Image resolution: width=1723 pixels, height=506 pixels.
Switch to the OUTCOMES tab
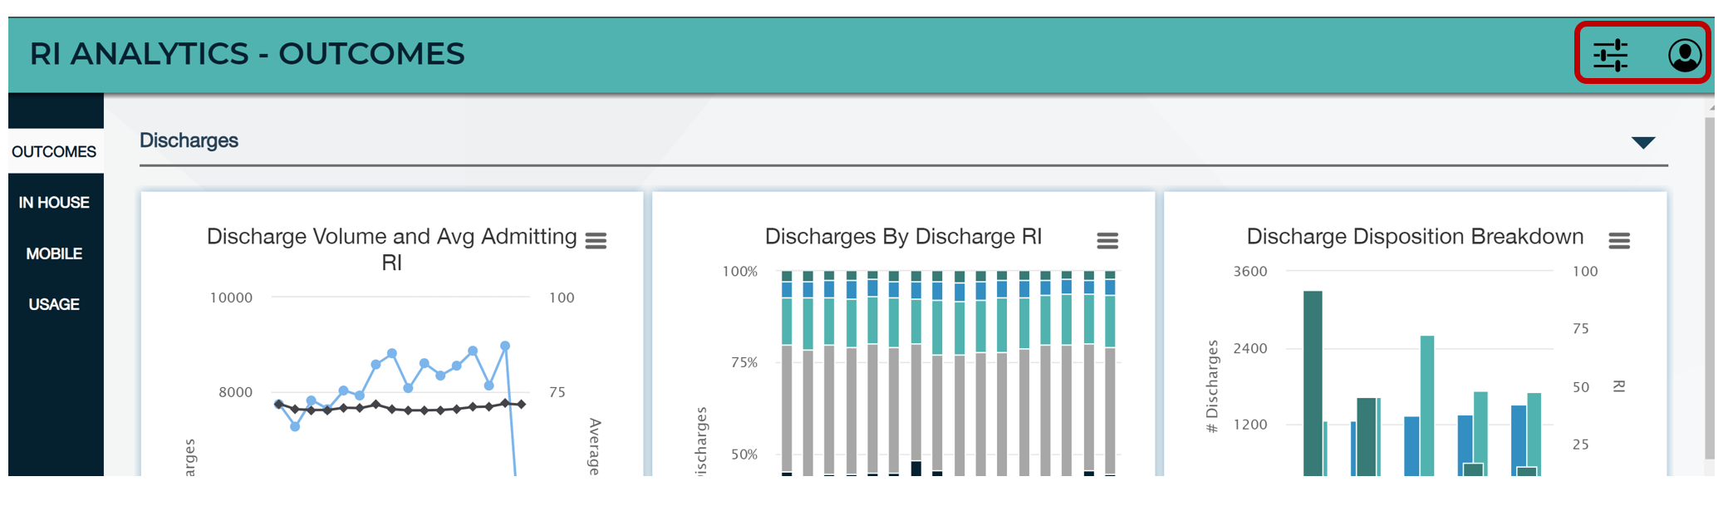pyautogui.click(x=54, y=151)
